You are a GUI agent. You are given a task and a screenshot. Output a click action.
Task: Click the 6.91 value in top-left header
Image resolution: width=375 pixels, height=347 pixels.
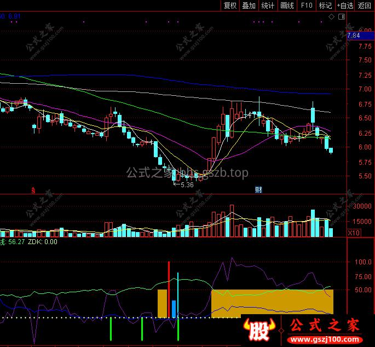[14, 16]
